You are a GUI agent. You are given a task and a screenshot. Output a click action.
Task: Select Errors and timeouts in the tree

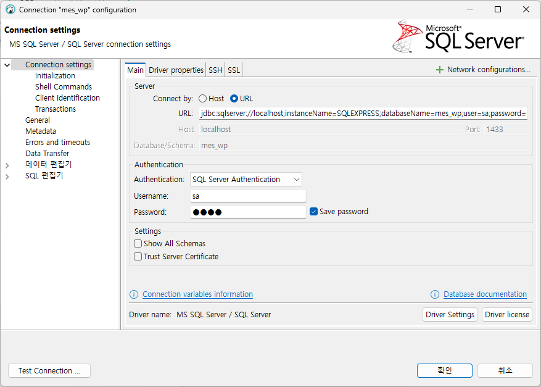coord(57,142)
